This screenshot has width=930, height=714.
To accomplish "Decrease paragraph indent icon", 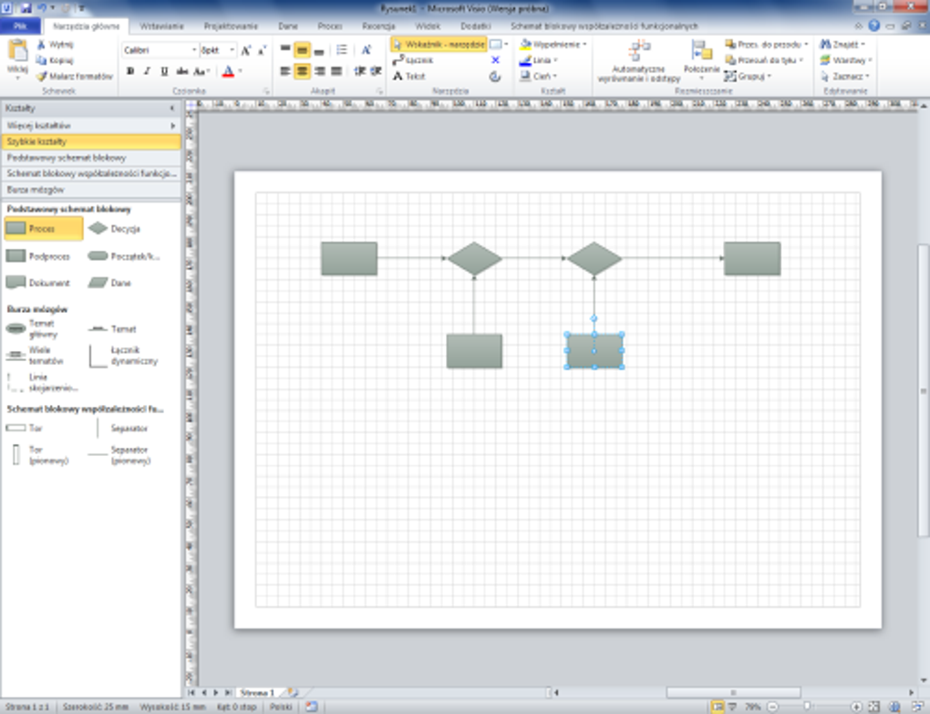I will 359,71.
